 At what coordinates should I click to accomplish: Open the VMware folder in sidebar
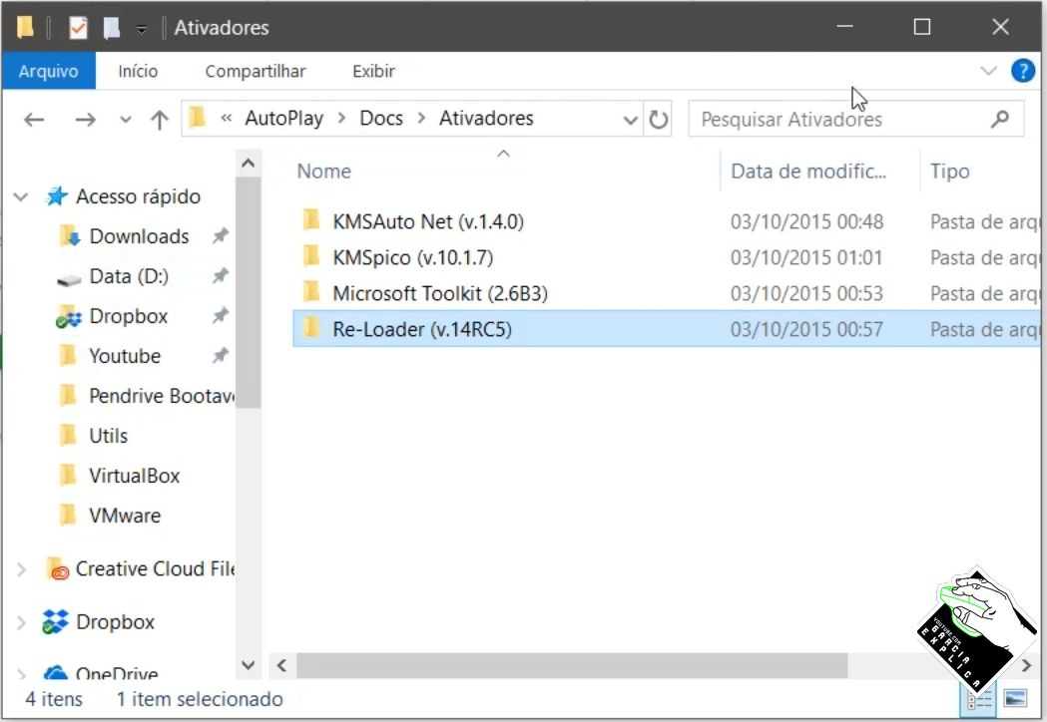[125, 516]
